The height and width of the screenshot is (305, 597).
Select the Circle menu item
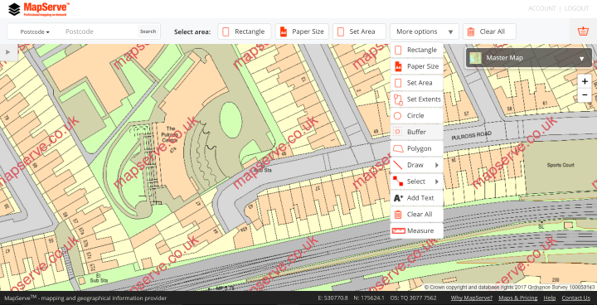click(x=417, y=115)
